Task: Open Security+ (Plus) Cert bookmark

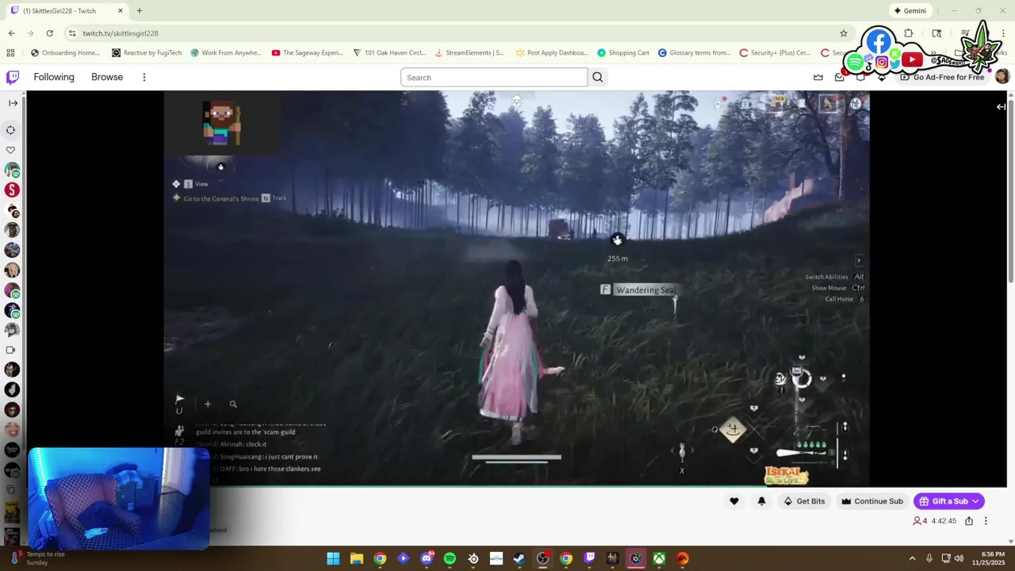Action: 775,53
